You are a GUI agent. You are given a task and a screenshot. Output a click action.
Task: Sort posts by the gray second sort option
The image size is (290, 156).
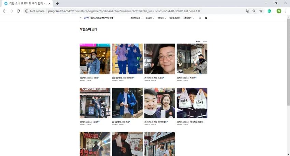point(205,41)
